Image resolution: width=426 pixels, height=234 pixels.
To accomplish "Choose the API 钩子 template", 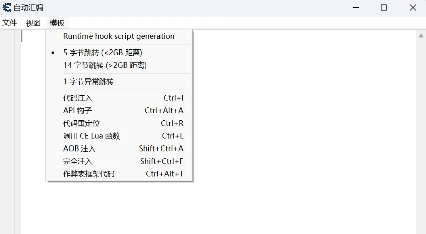I will click(x=78, y=110).
